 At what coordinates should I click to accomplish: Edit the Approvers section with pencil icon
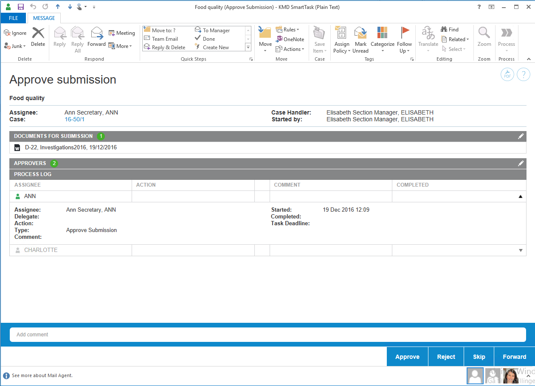point(521,163)
